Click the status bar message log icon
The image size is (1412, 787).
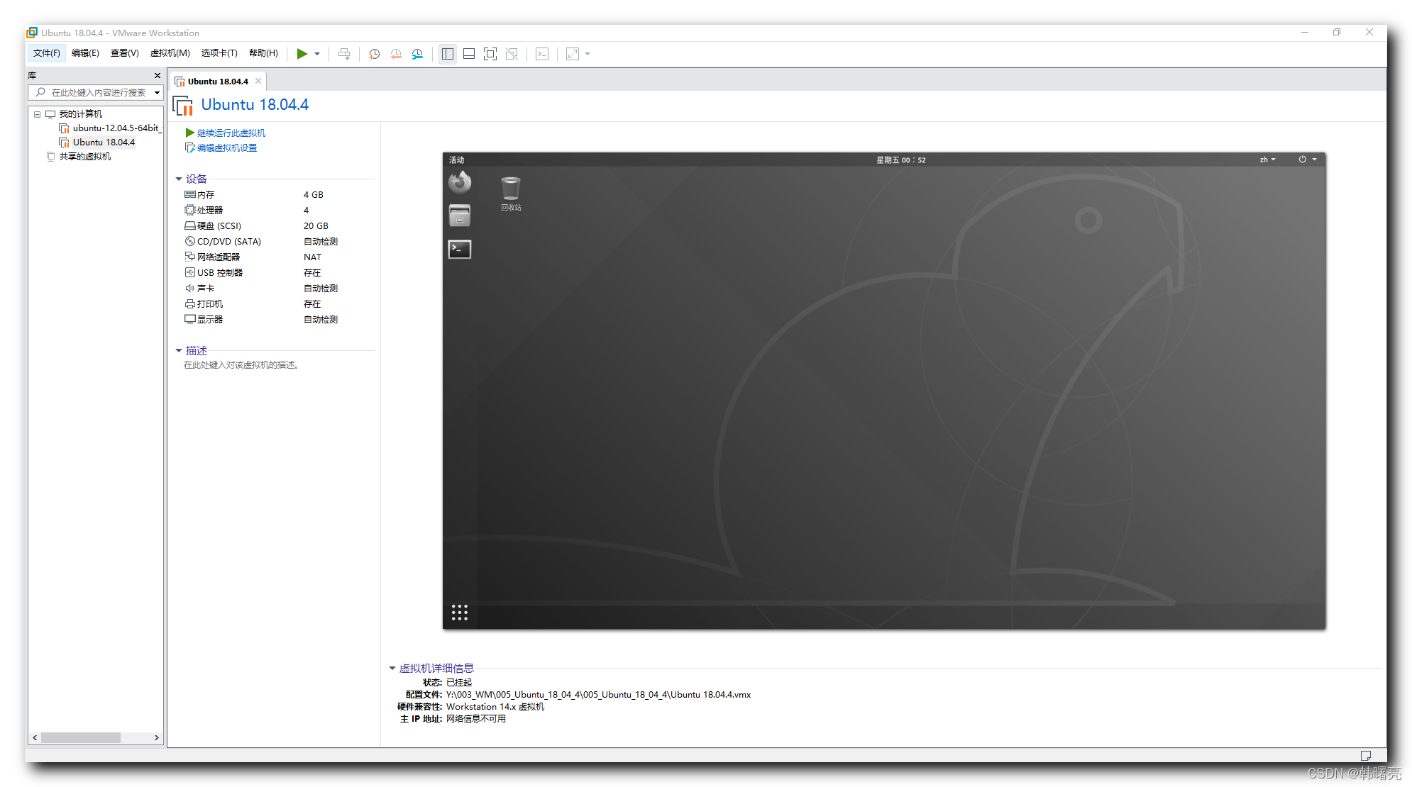coord(1365,756)
